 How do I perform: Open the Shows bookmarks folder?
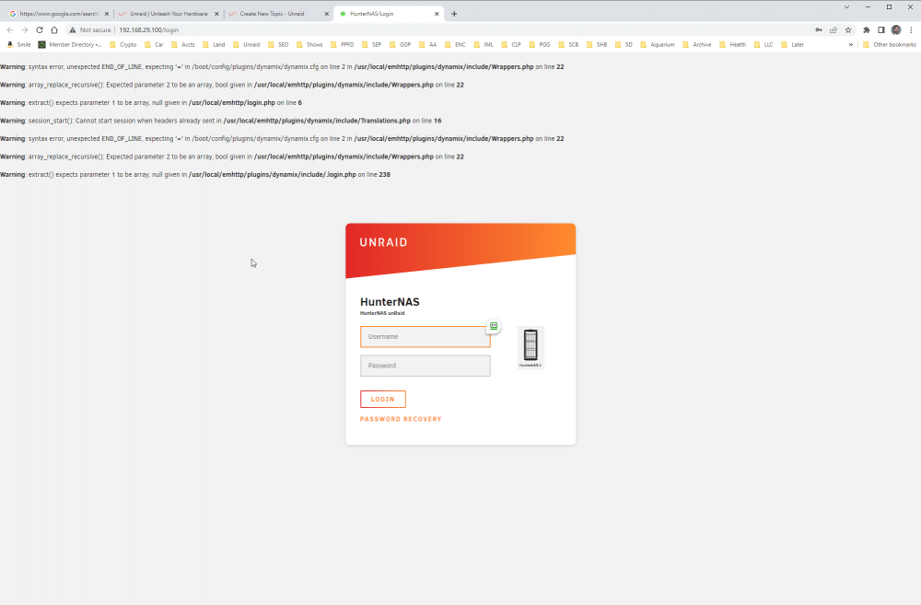[309, 44]
